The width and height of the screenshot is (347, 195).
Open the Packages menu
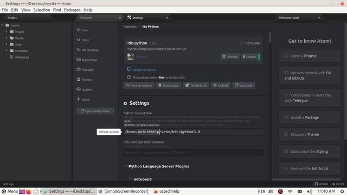72,10
